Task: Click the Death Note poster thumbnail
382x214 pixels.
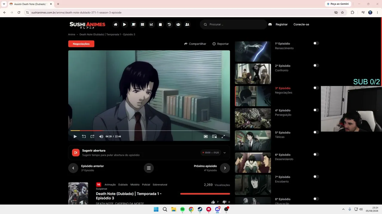Action: (78, 193)
